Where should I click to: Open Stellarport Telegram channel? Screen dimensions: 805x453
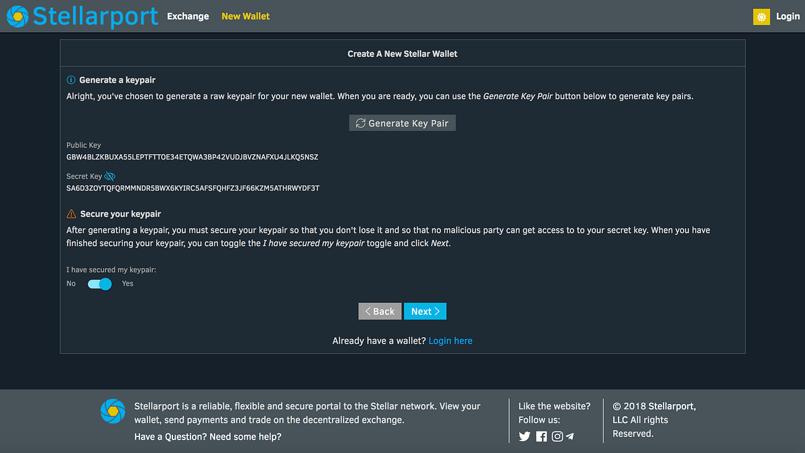click(x=570, y=436)
